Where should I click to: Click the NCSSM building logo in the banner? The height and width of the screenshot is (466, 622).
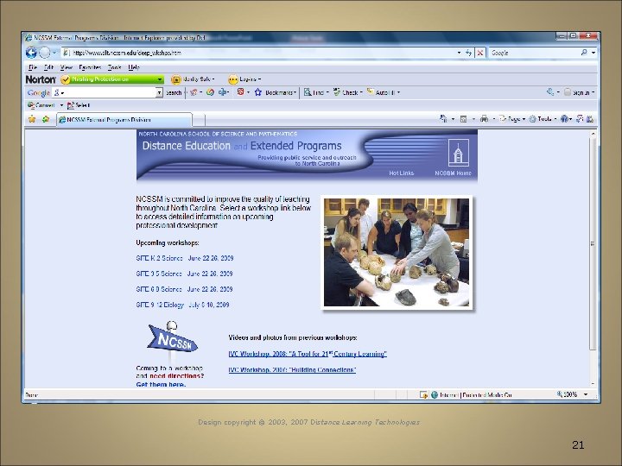click(458, 153)
